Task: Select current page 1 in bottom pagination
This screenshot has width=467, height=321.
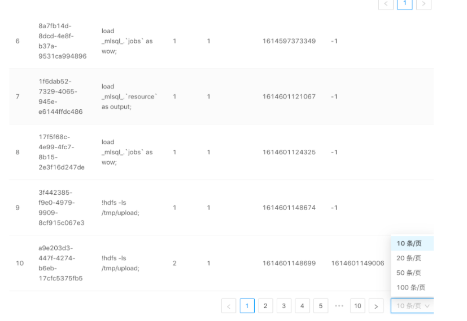Action: click(247, 306)
